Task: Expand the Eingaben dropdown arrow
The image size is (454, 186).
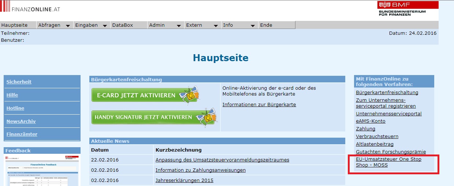Action: [105, 26]
